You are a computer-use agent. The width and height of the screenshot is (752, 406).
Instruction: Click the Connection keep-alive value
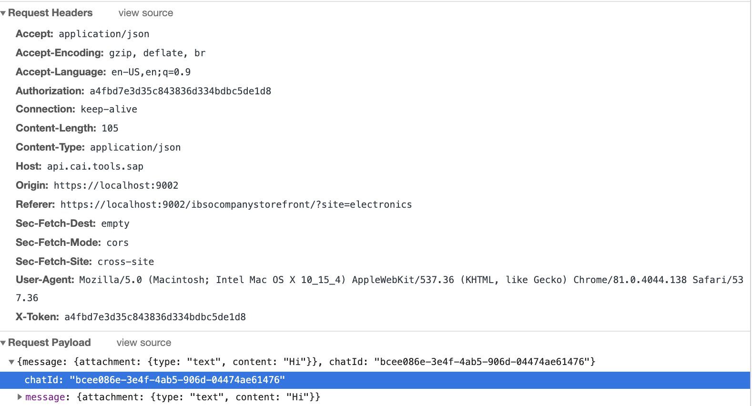[x=110, y=109]
